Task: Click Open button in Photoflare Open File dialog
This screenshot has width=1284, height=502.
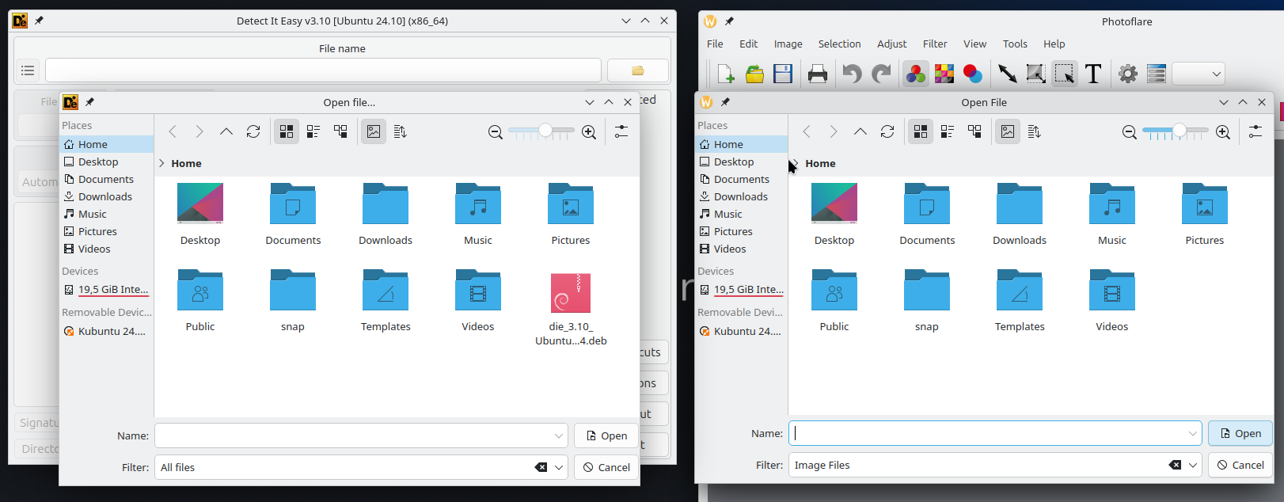Action: [x=1240, y=433]
